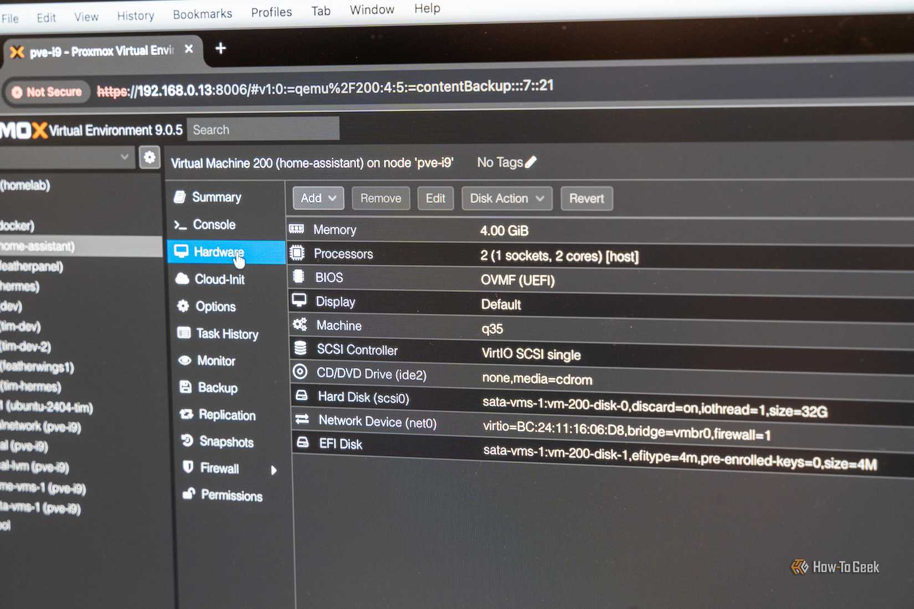The height and width of the screenshot is (609, 914).
Task: Click the Revert button
Action: [587, 199]
